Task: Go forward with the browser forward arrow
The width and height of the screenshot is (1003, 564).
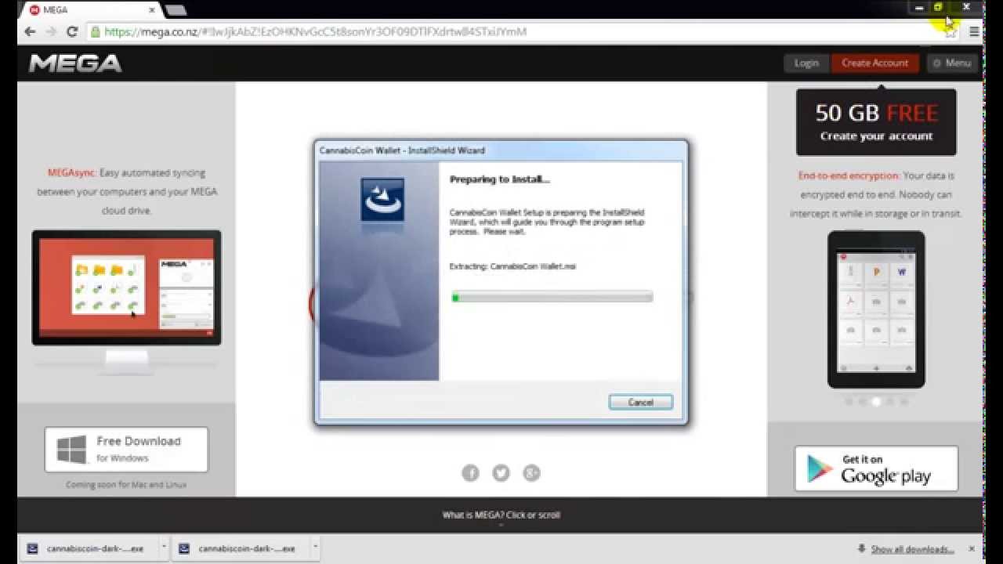Action: point(51,31)
